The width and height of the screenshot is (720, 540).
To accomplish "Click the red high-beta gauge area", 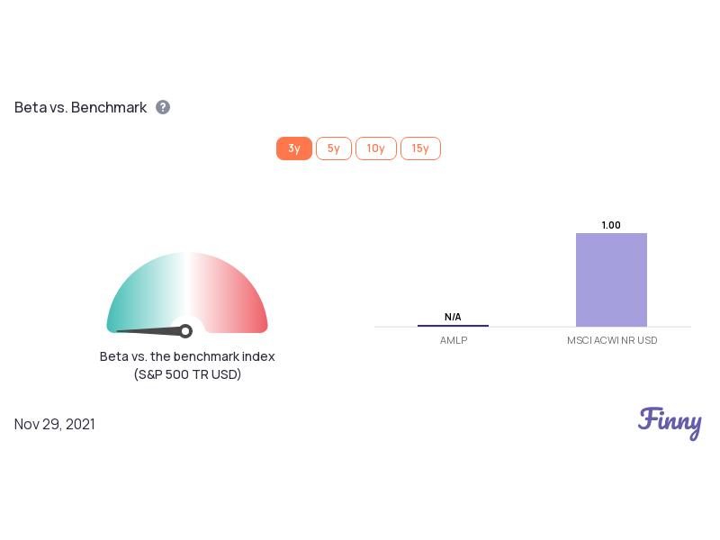I will point(234,294).
